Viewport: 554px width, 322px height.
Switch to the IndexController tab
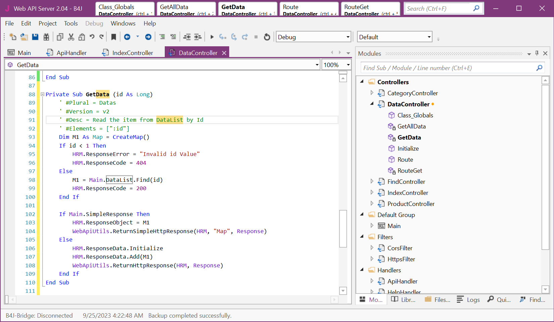pos(132,53)
